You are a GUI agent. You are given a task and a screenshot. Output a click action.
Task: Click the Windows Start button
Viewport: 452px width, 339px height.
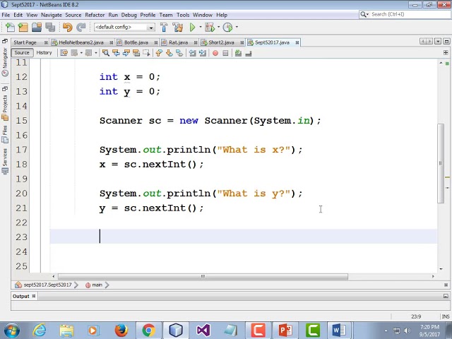11,331
